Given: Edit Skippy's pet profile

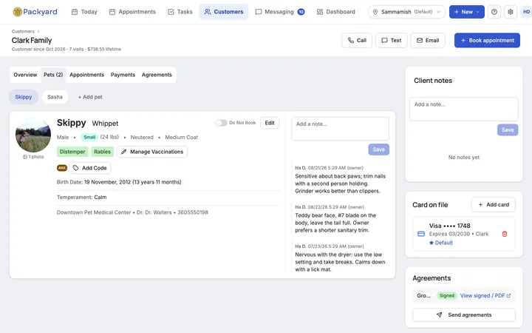Looking at the screenshot, I should click(270, 123).
